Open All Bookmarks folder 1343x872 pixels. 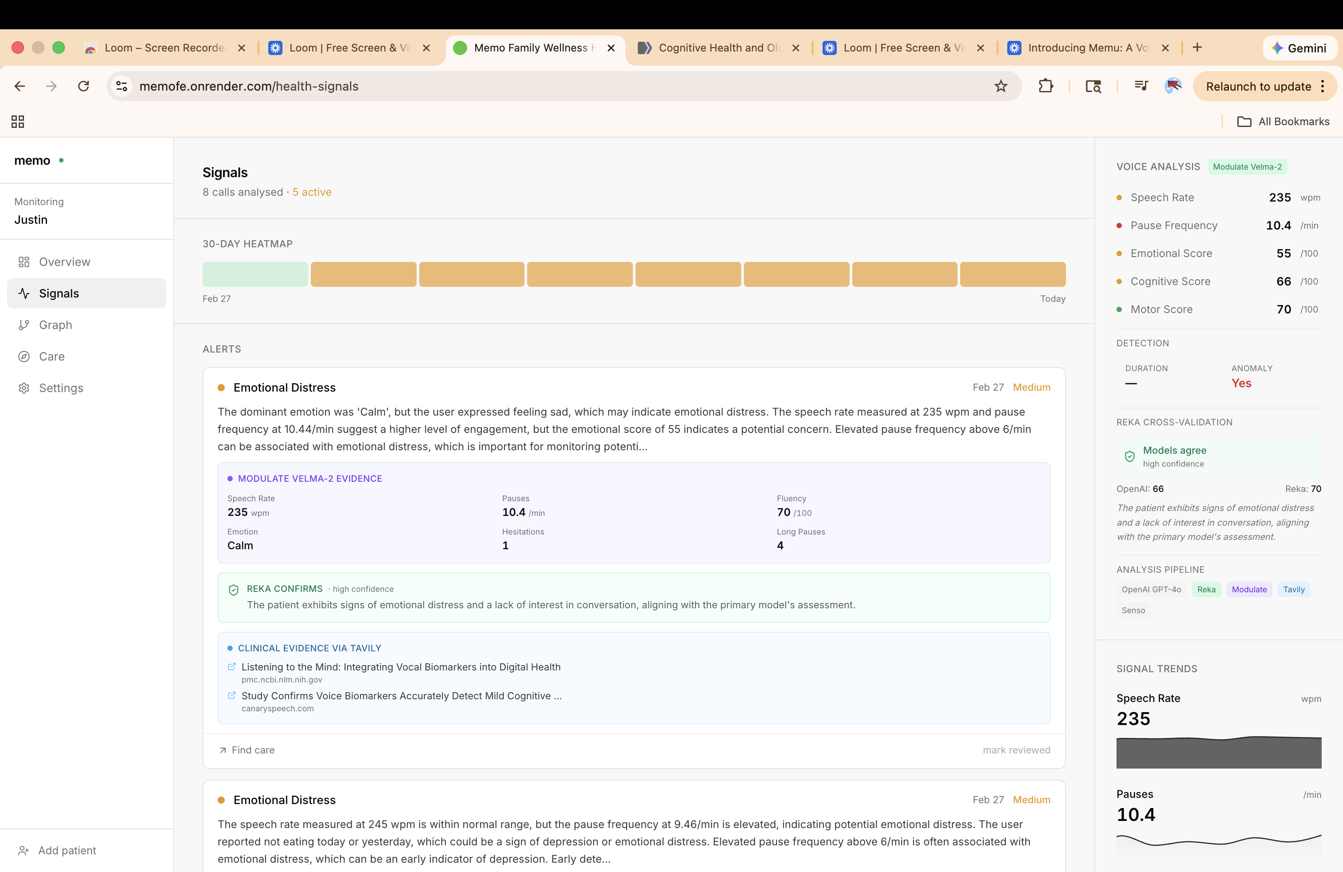click(x=1283, y=121)
